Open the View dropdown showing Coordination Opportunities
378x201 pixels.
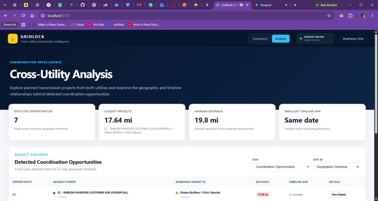tap(281, 167)
